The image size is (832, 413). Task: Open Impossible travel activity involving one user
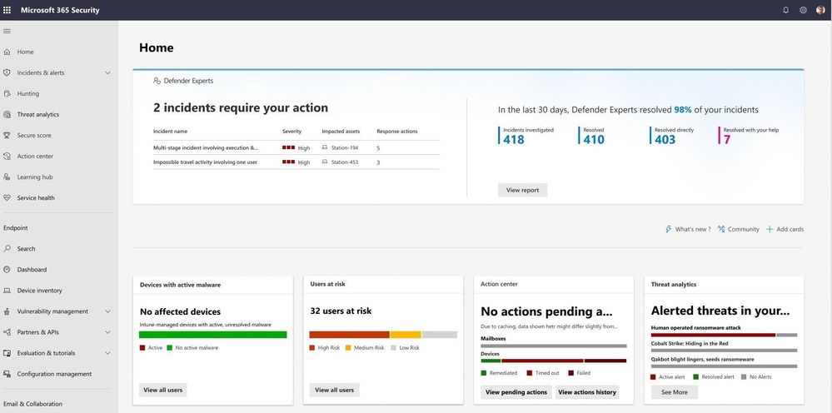click(296, 162)
